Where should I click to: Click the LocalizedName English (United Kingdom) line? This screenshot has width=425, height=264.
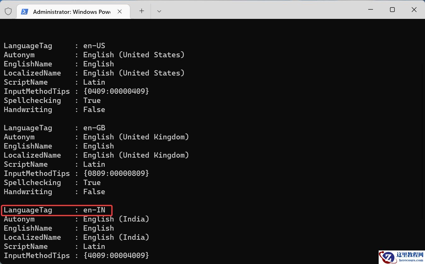[x=96, y=155]
